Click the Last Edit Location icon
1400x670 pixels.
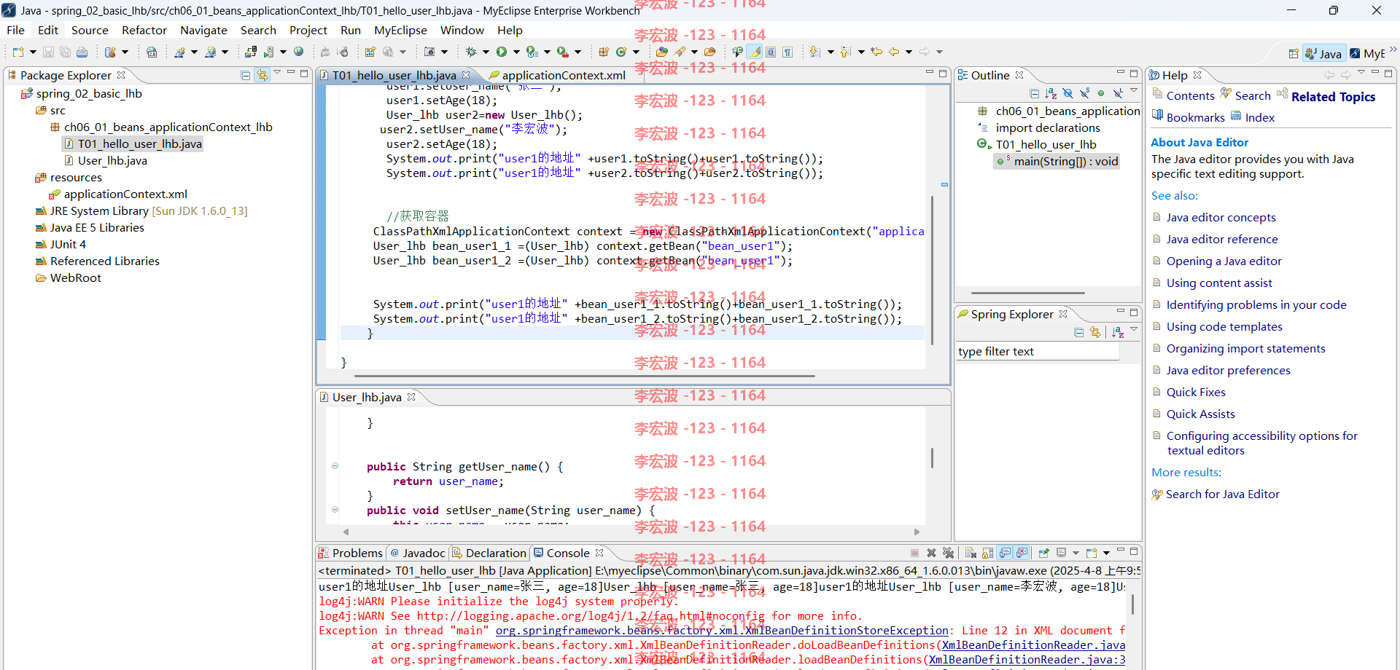coord(876,52)
